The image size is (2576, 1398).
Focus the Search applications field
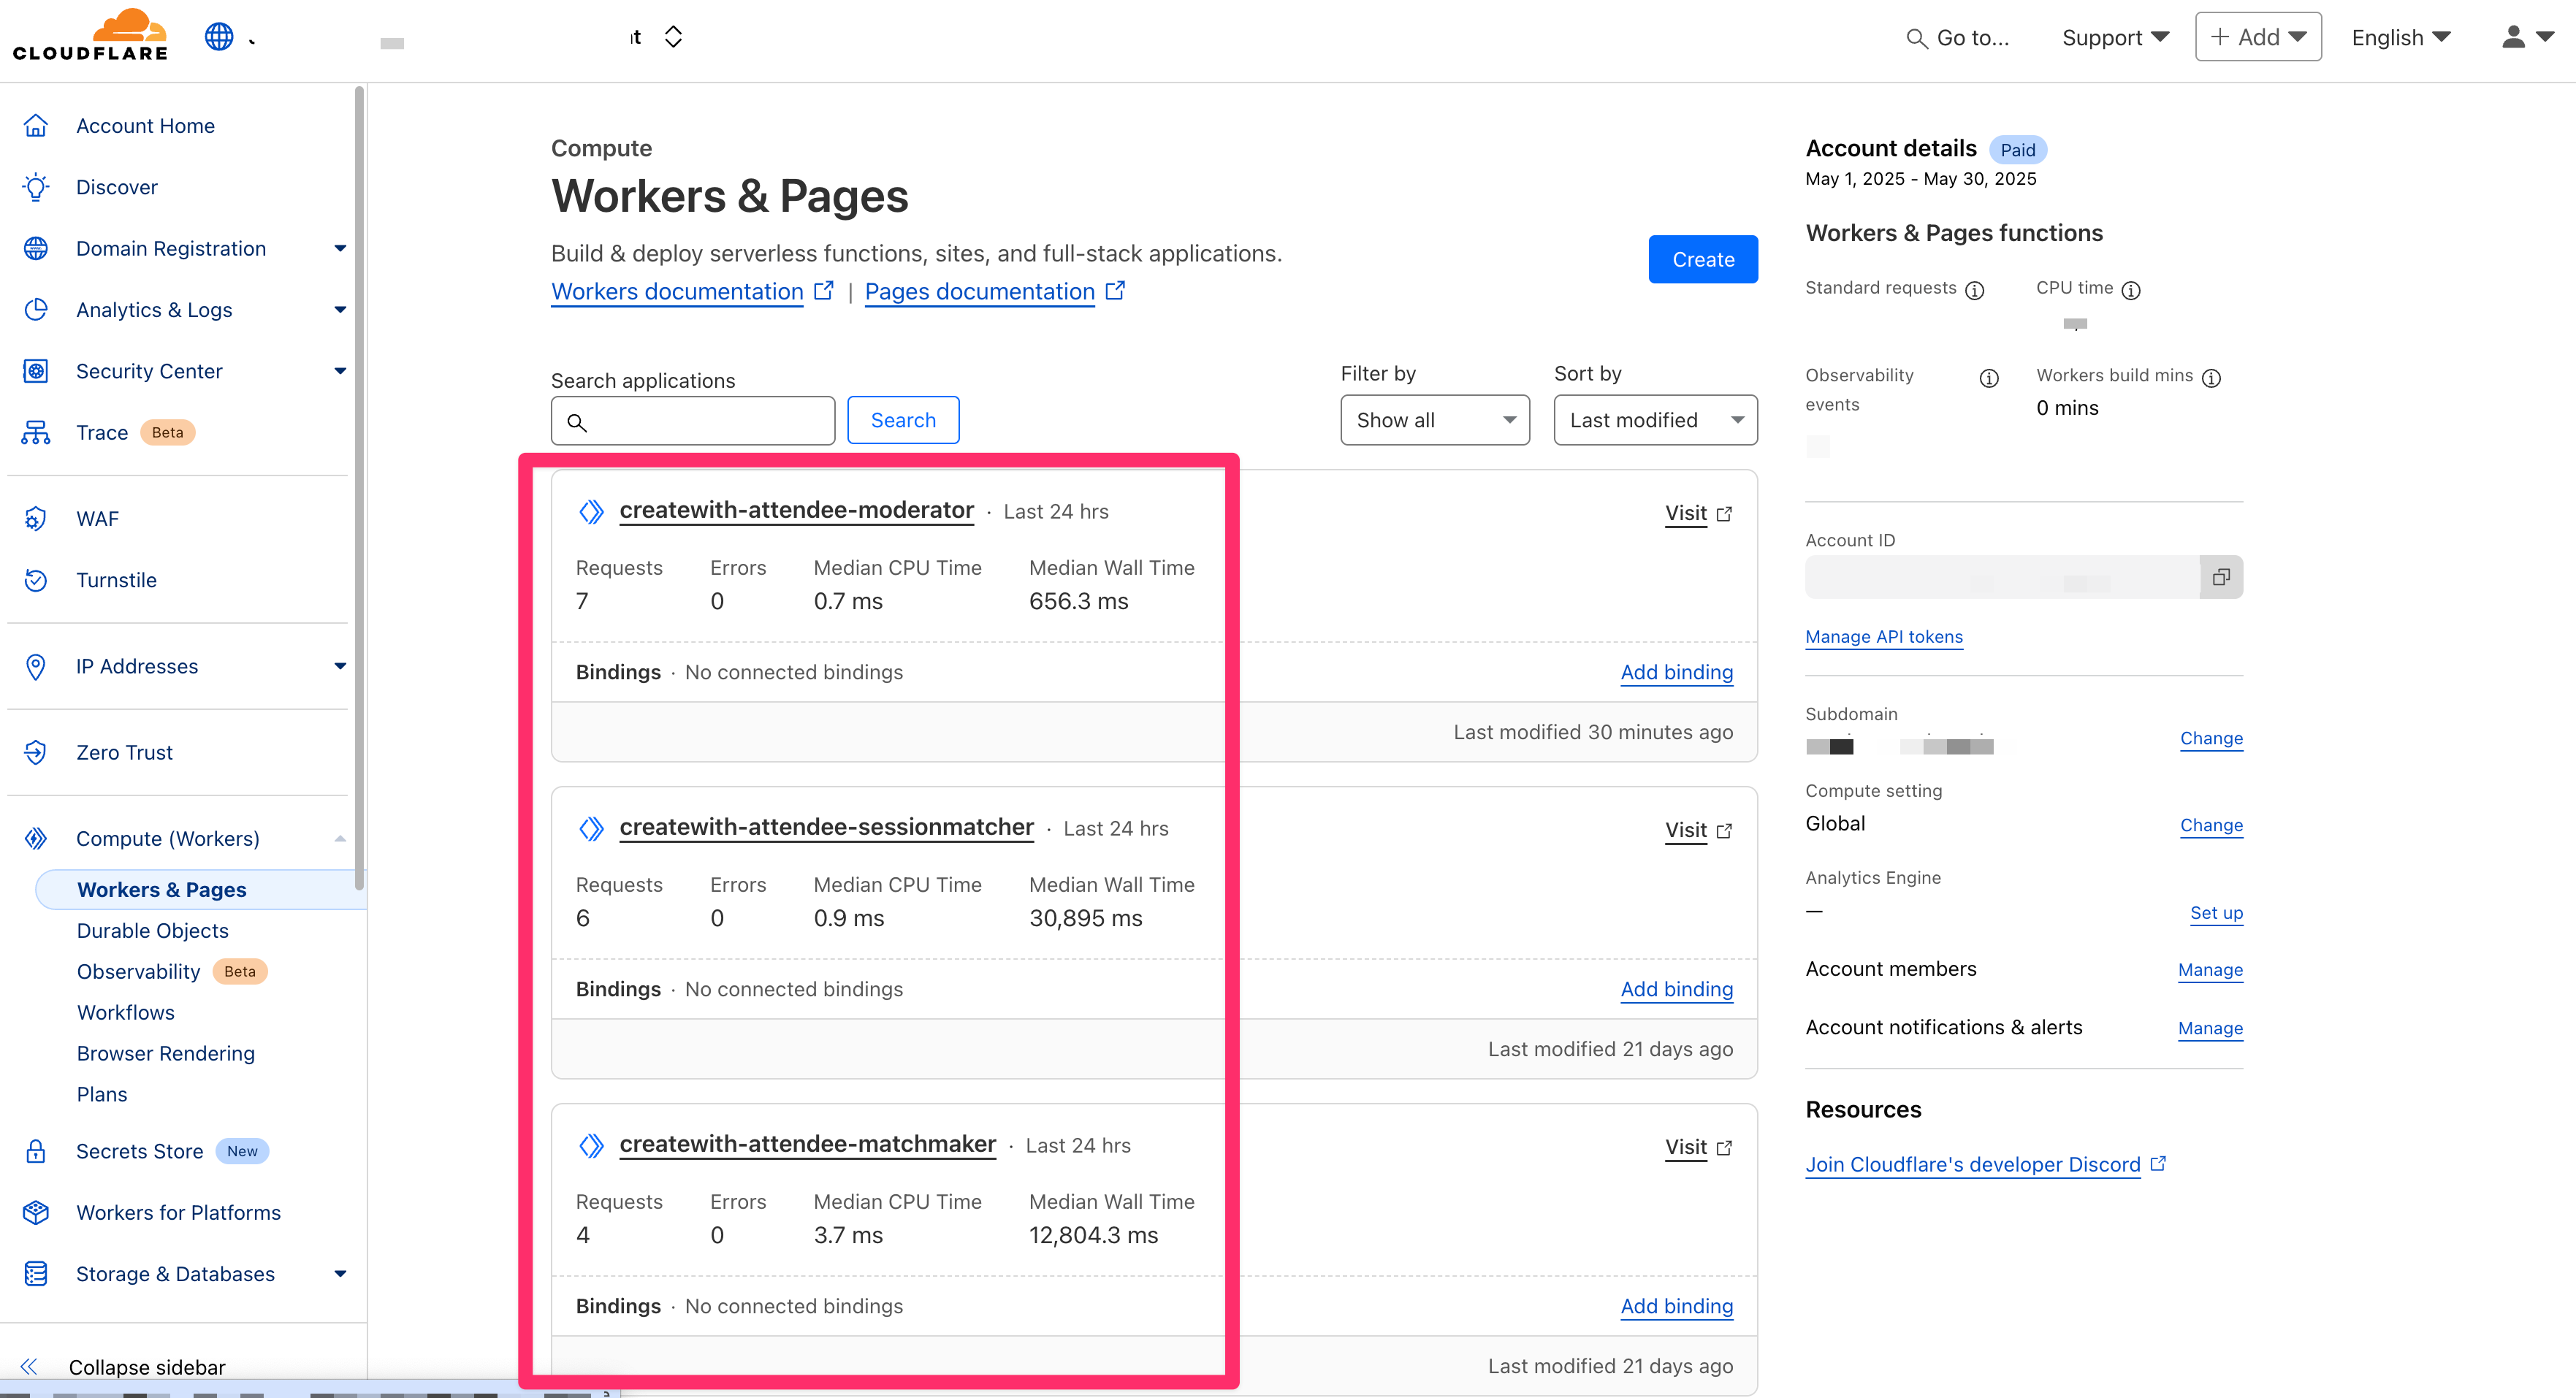pos(693,421)
